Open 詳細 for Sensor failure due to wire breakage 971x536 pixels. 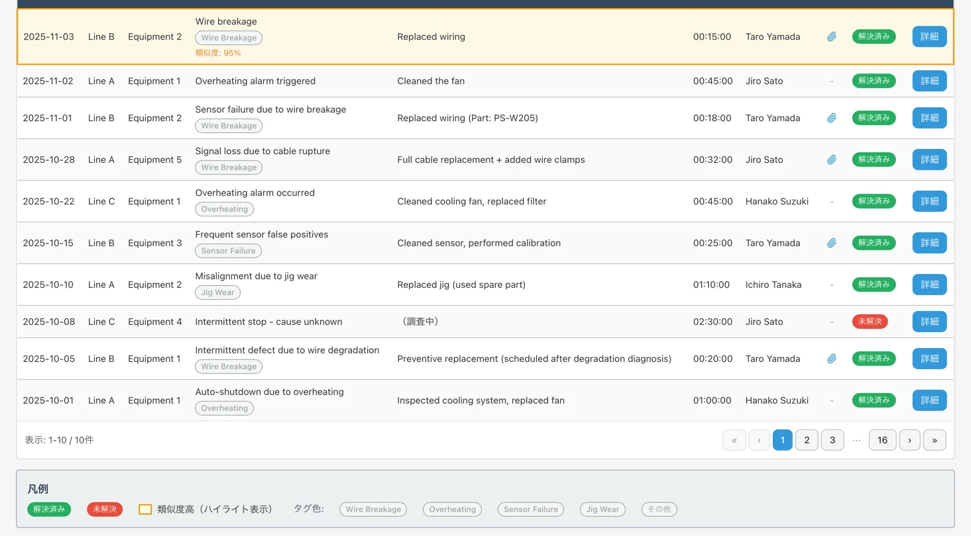[x=929, y=118]
